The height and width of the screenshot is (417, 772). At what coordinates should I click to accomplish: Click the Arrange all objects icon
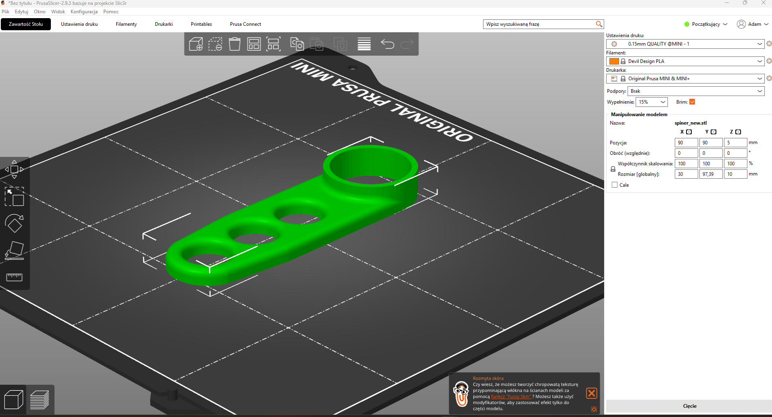click(254, 44)
